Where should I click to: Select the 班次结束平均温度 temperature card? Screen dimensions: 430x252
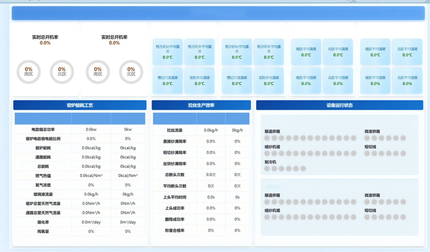pos(200,52)
